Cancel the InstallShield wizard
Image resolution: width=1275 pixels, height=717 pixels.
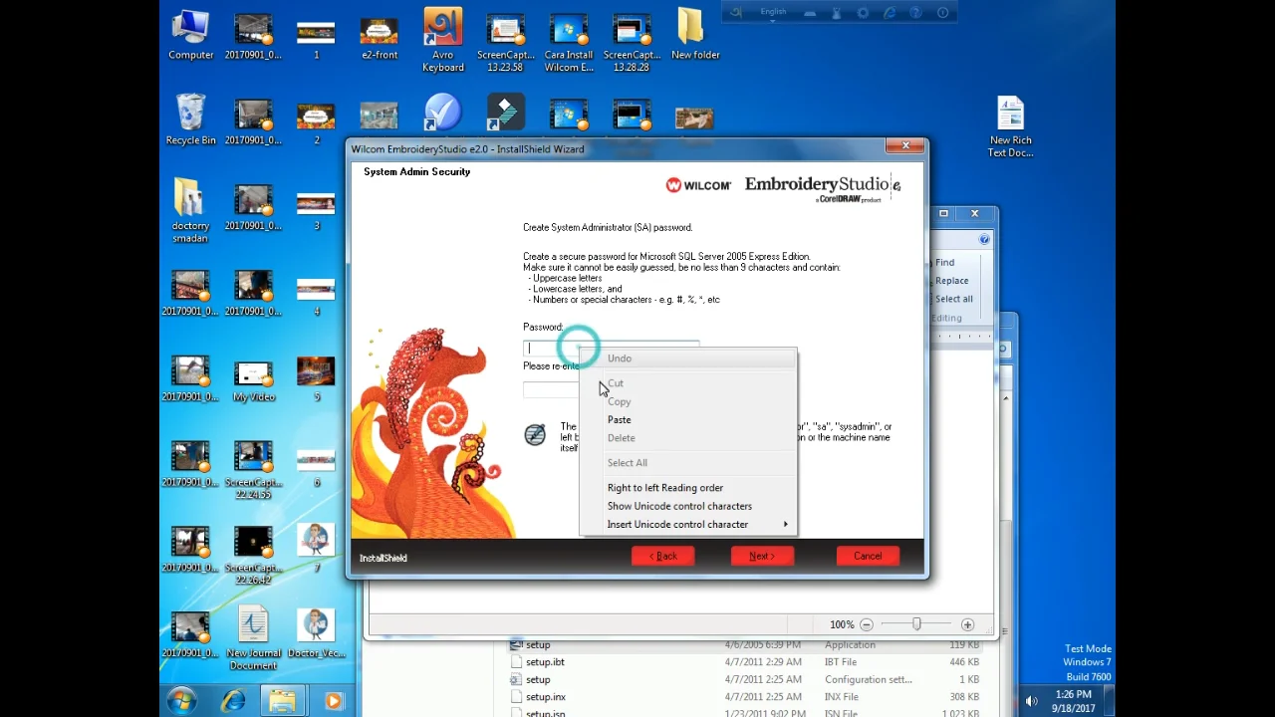[x=868, y=556]
